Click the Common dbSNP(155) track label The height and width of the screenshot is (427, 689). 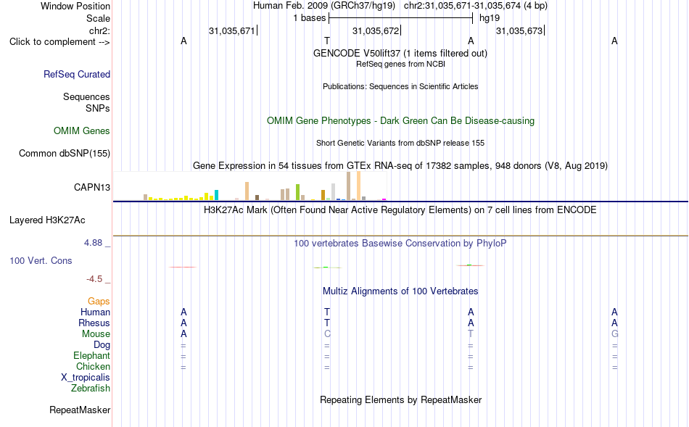(x=64, y=153)
